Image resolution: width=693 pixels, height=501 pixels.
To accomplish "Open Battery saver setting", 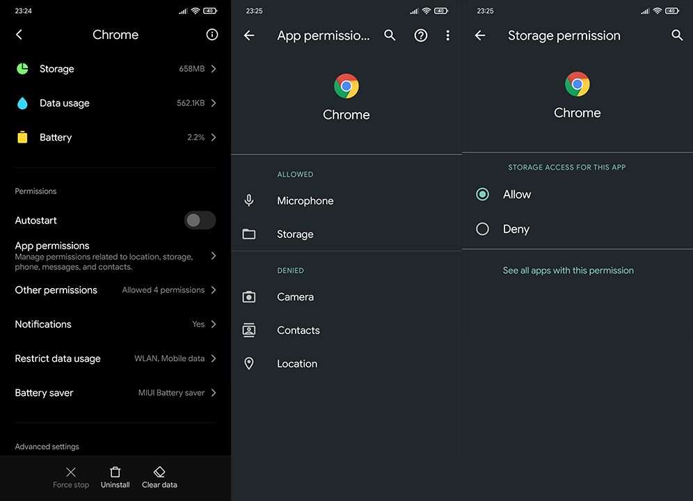I will pos(115,392).
